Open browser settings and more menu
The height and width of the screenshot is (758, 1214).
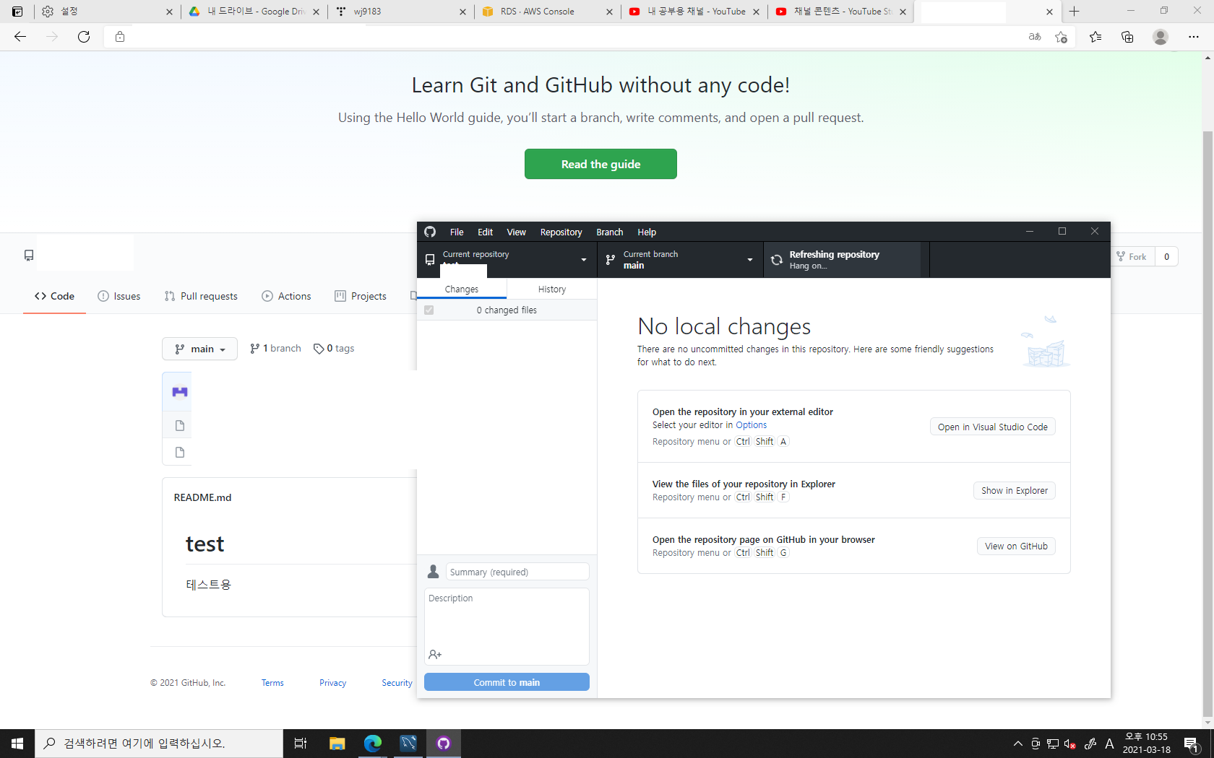tap(1194, 37)
